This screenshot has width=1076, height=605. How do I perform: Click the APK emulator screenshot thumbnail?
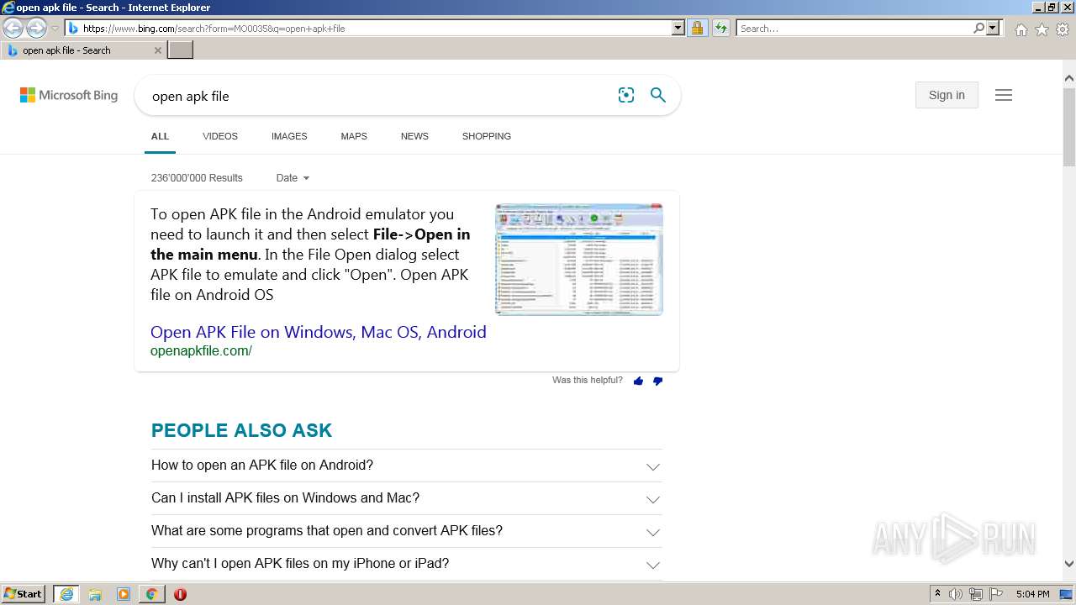pos(579,260)
